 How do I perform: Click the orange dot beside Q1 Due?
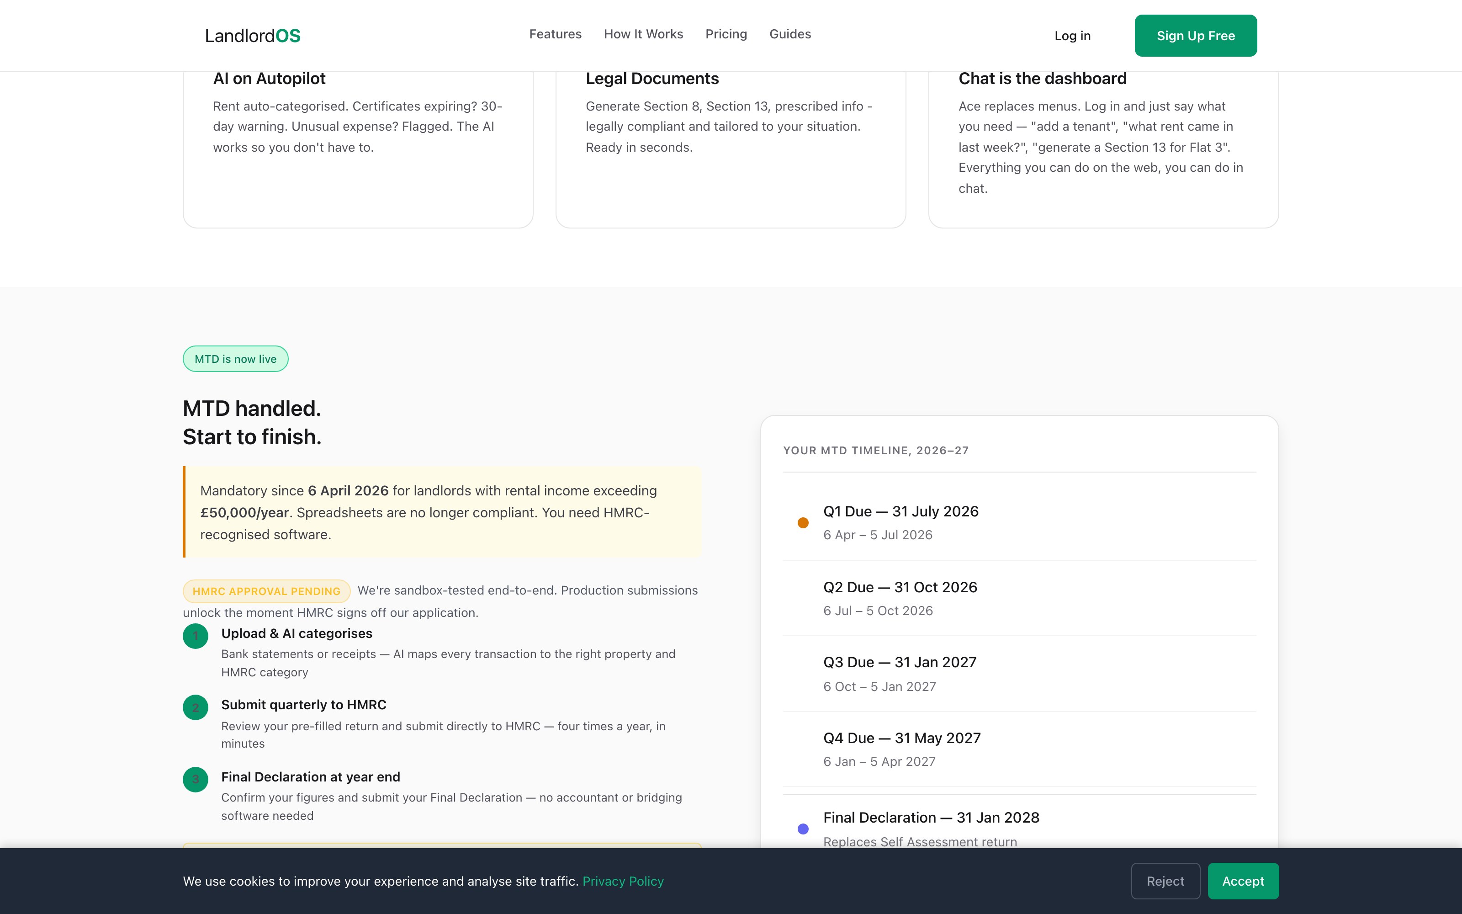[803, 523]
